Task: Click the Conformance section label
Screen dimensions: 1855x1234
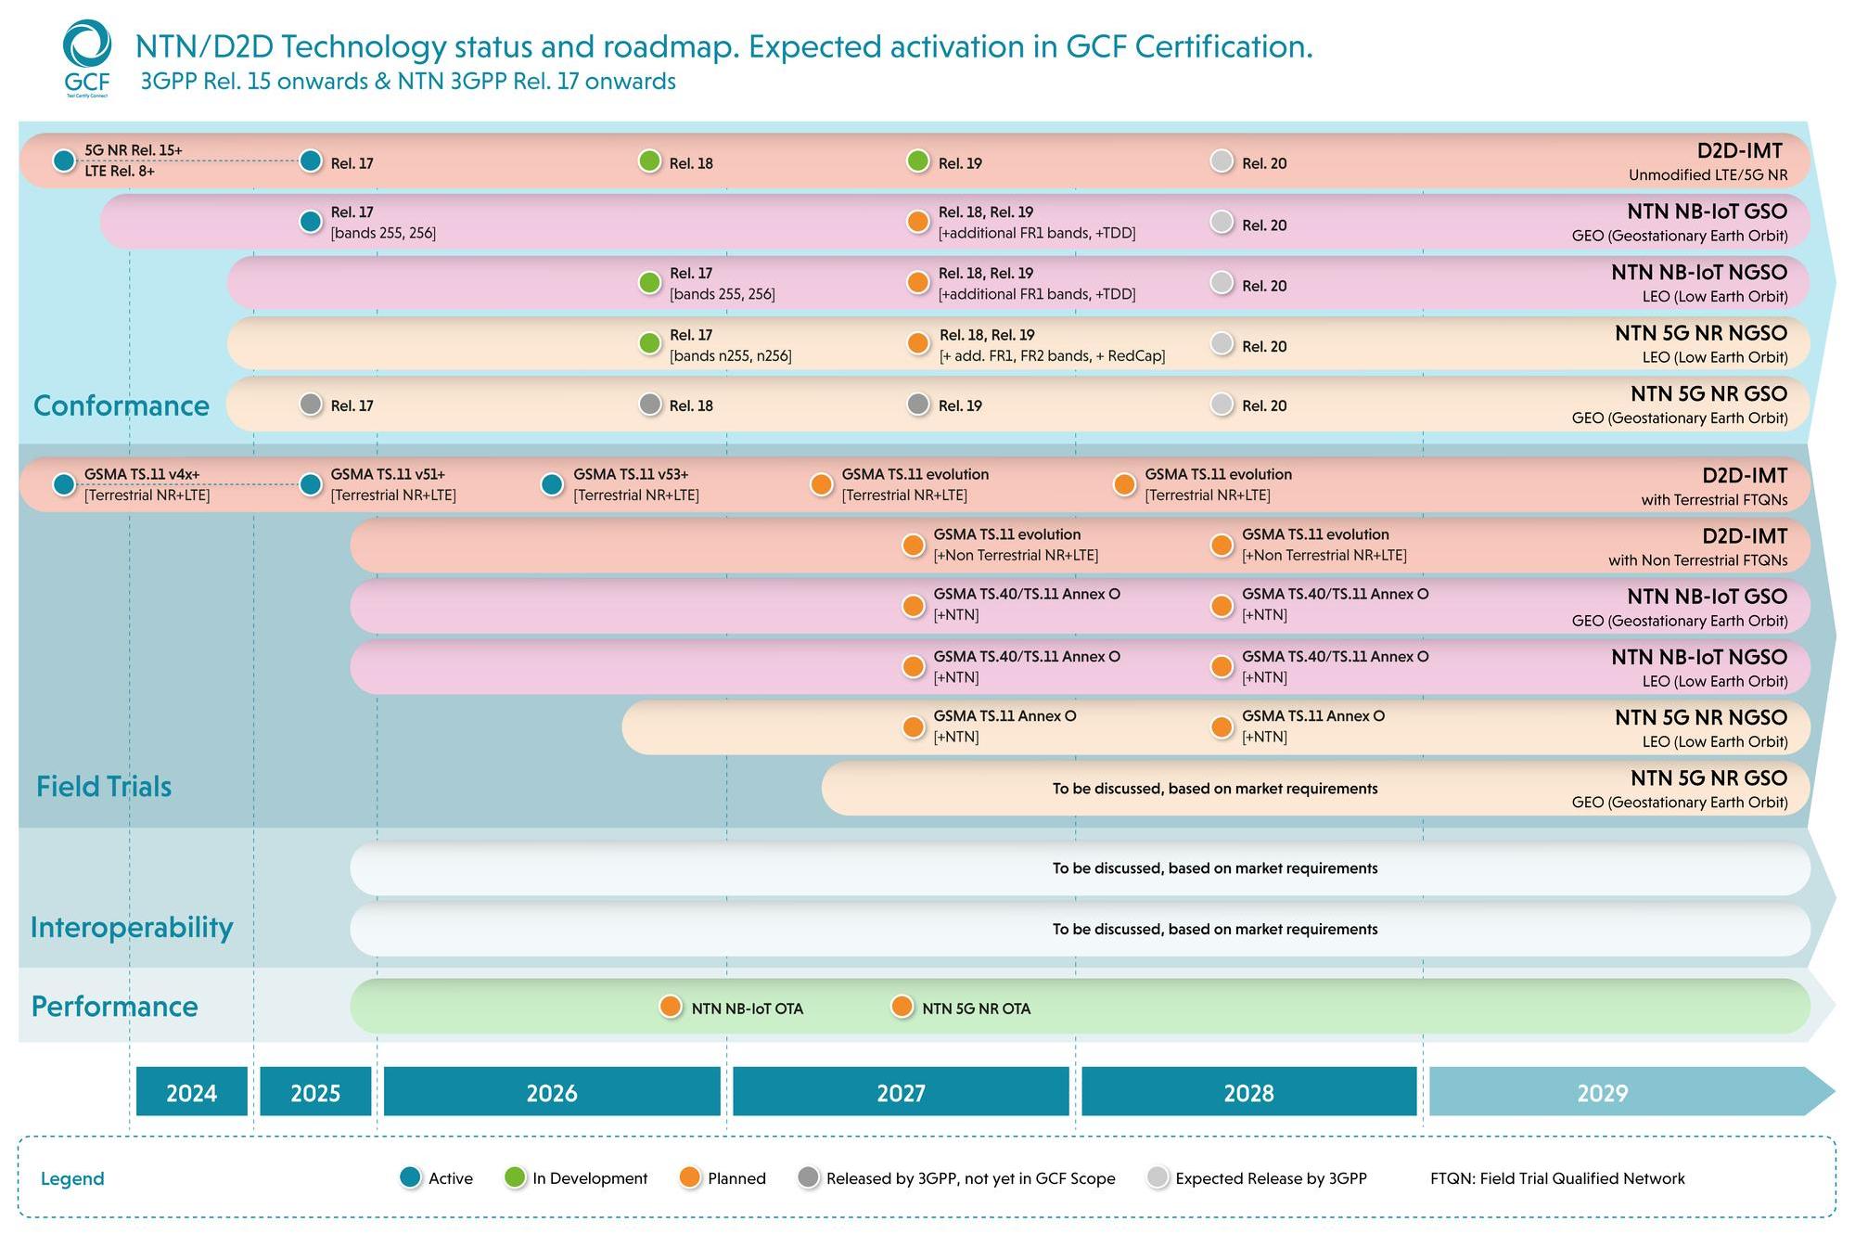Action: (x=122, y=405)
